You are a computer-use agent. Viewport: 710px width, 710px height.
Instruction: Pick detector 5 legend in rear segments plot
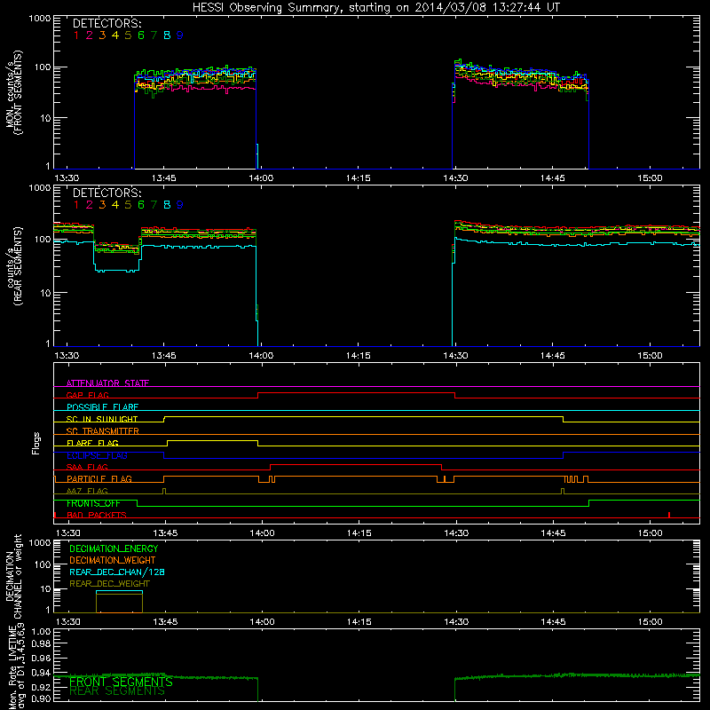[128, 205]
